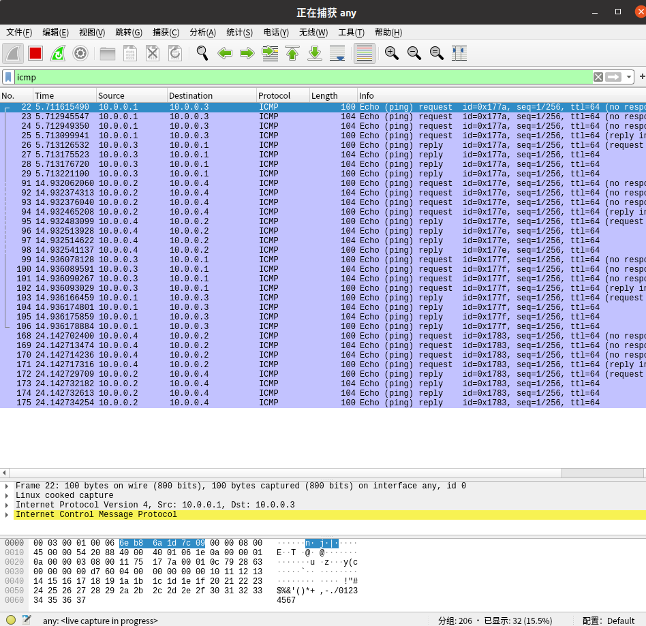646x626 pixels.
Task: Zoom out main window text
Action: pyautogui.click(x=414, y=54)
